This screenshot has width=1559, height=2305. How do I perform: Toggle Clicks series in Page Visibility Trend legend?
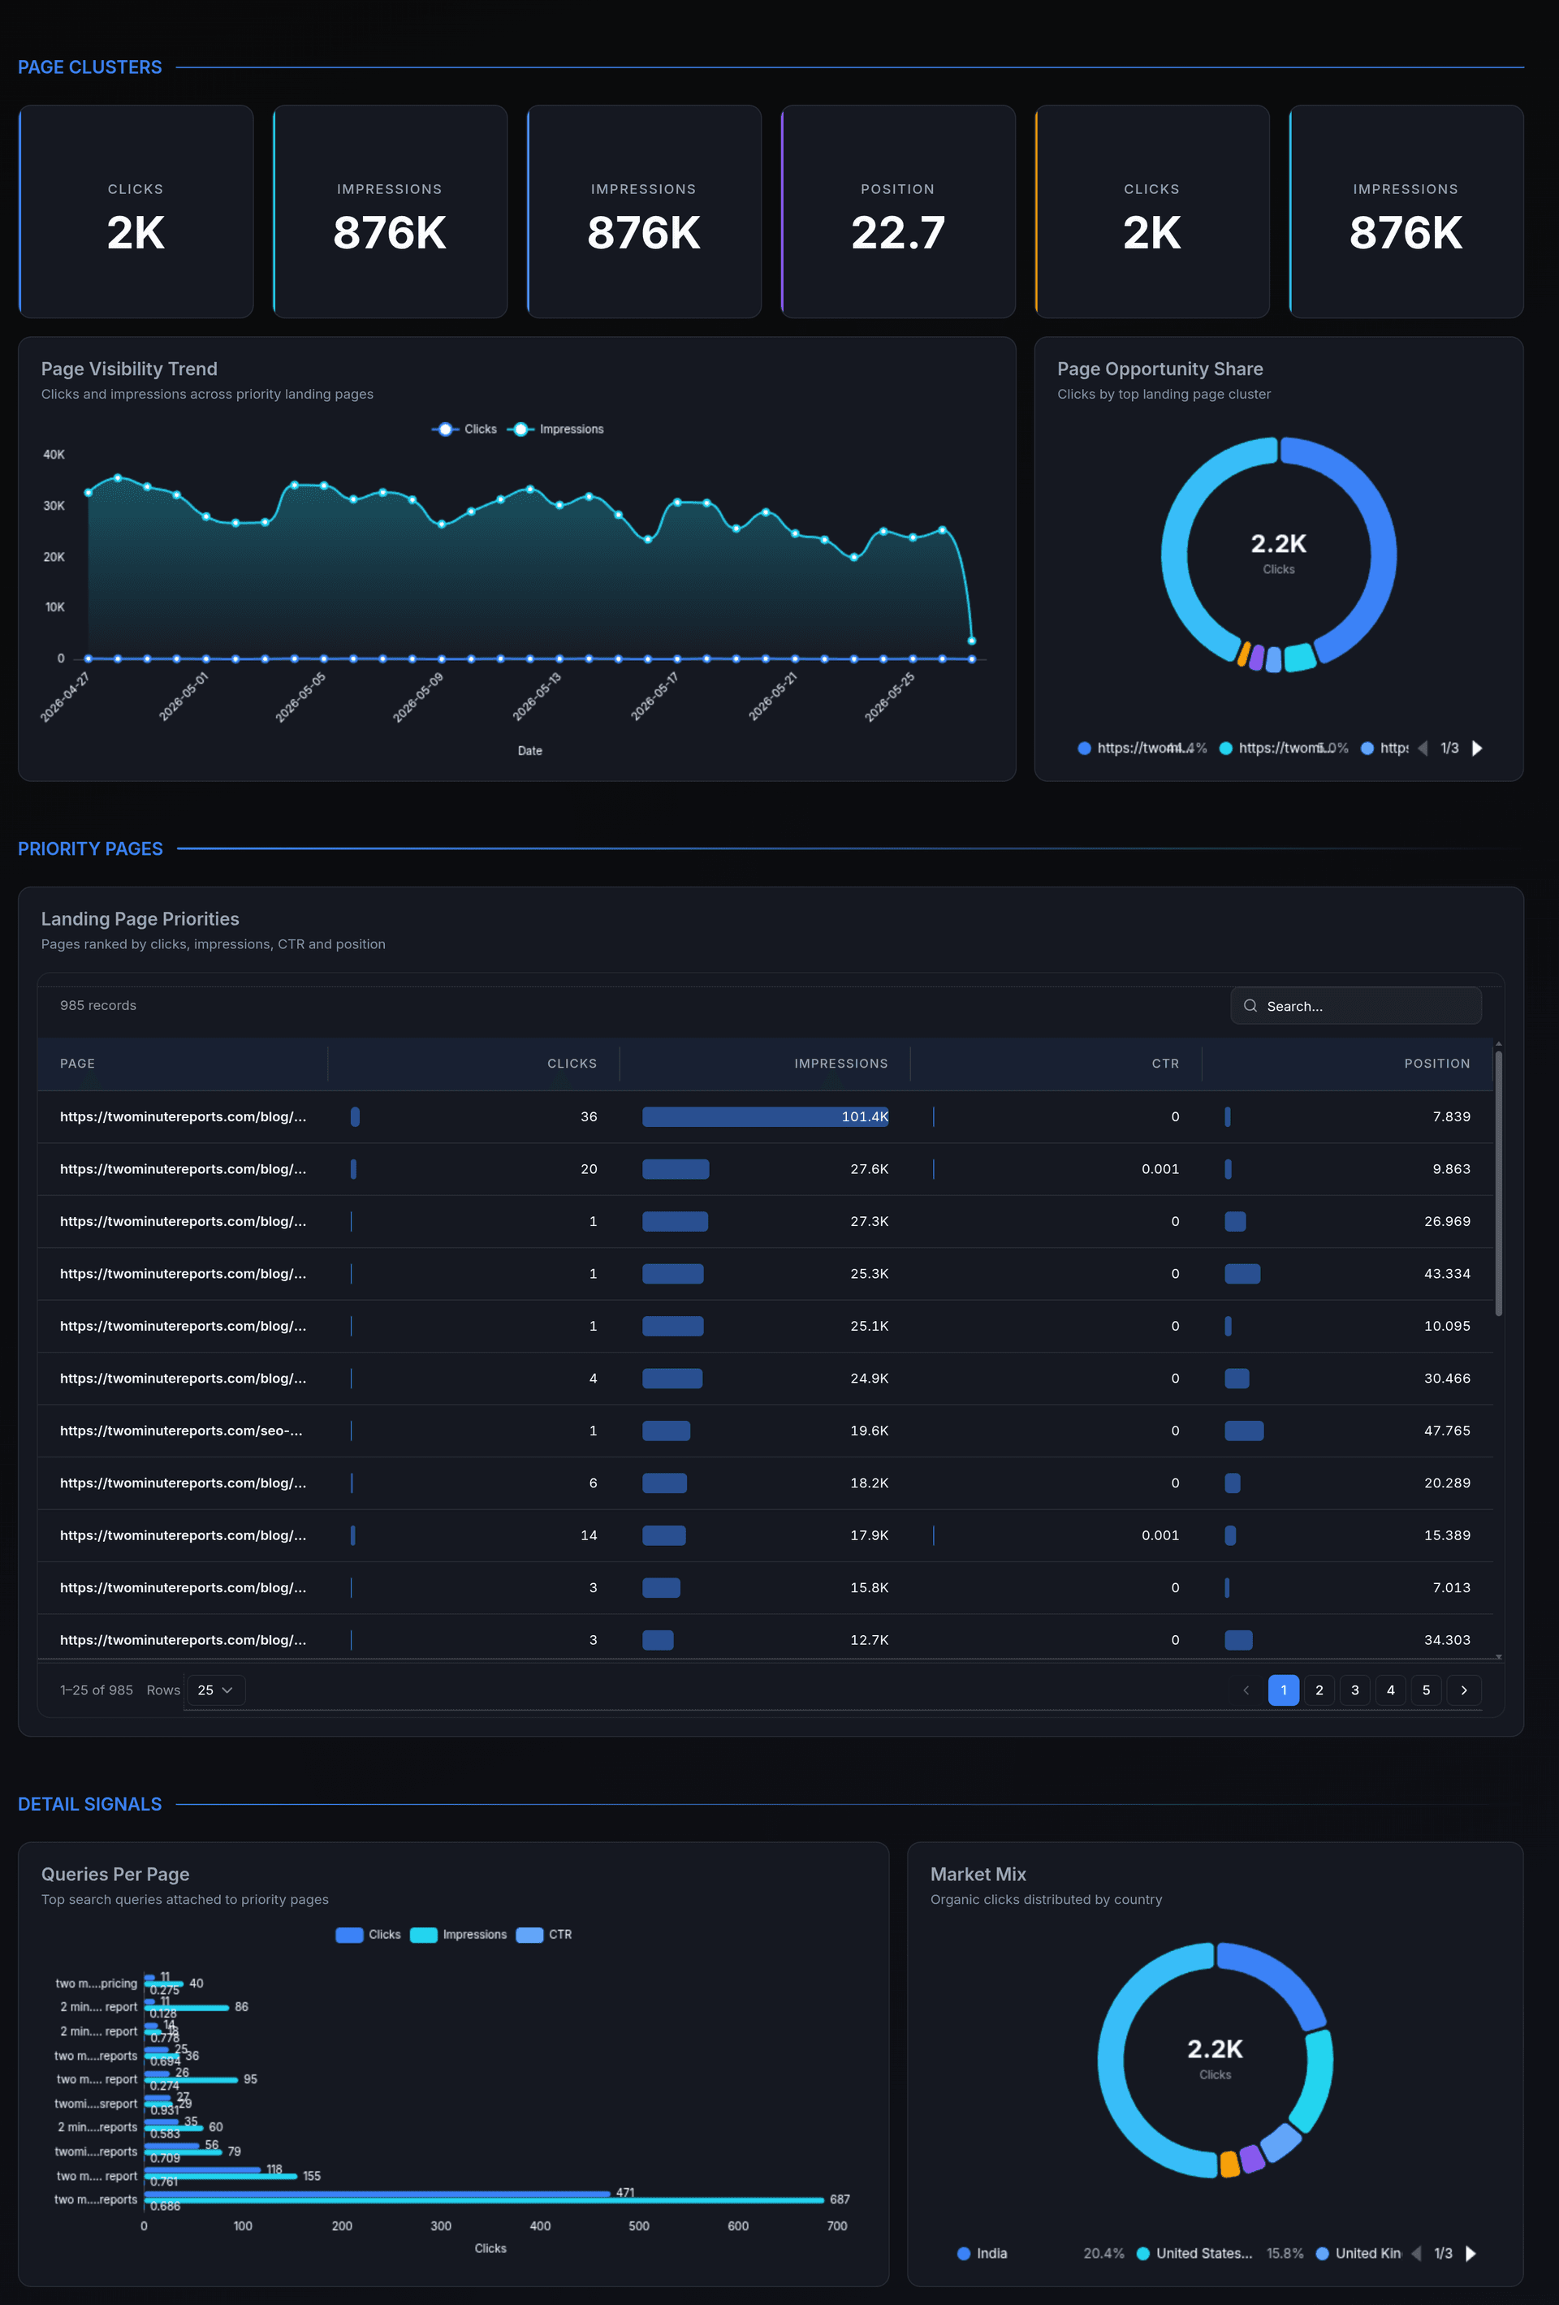pos(464,429)
